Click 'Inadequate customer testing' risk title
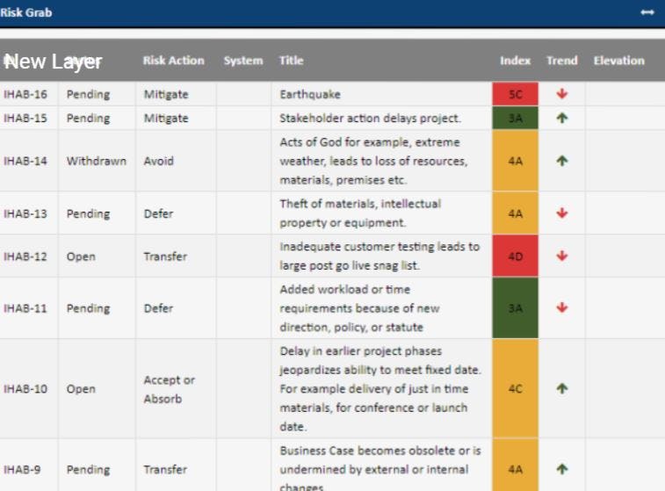 click(379, 256)
